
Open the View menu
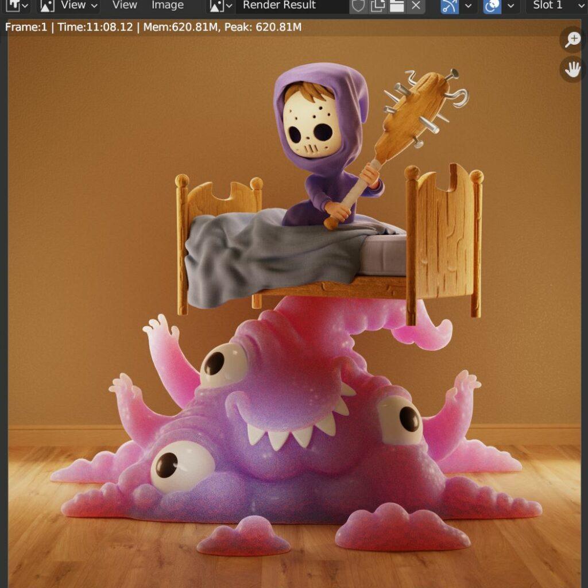(125, 5)
